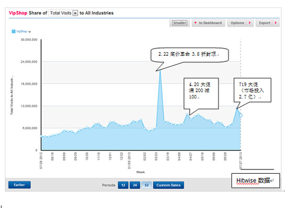Open the Total Visits dropdown arrow
This screenshot has width=288, height=208.
pos(75,13)
